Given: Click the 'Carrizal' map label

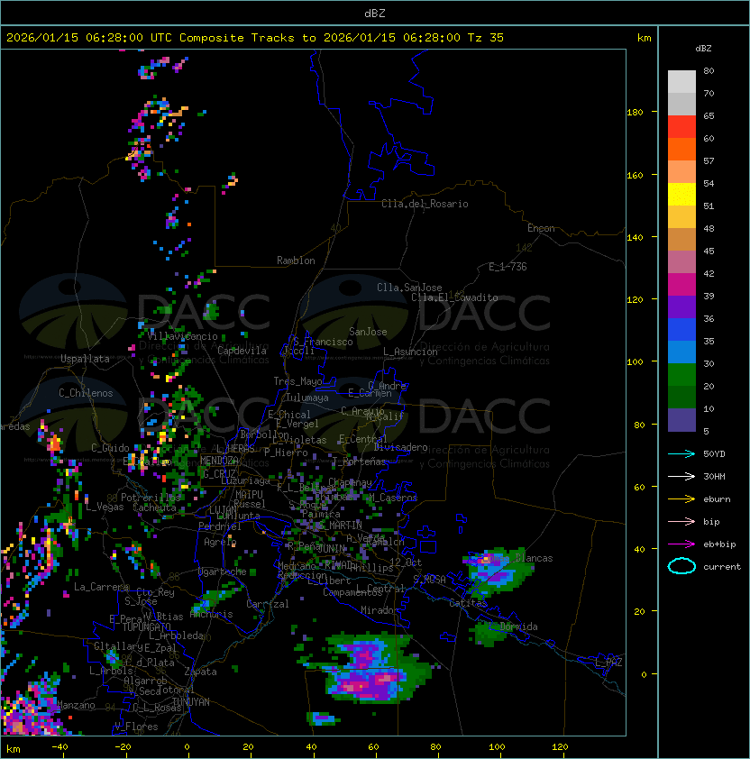Looking at the screenshot, I should click(x=268, y=604).
